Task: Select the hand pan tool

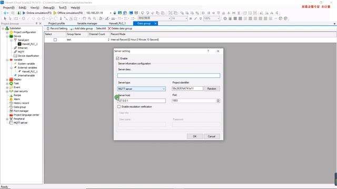Action: (84, 19)
